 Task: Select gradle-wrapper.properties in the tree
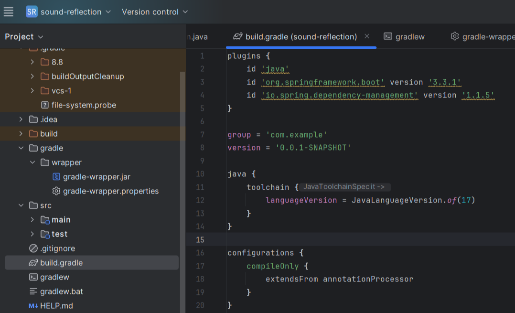point(111,191)
